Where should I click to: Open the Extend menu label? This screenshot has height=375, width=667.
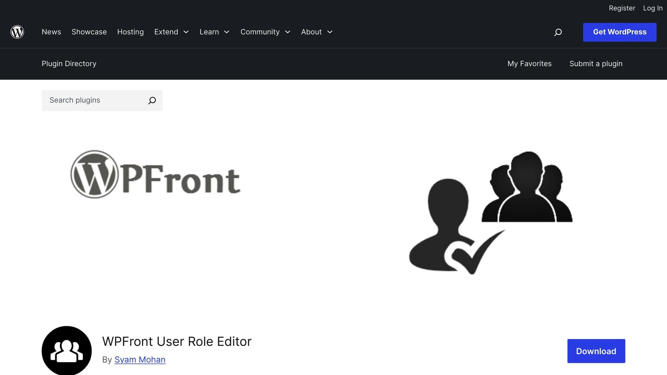coord(166,32)
